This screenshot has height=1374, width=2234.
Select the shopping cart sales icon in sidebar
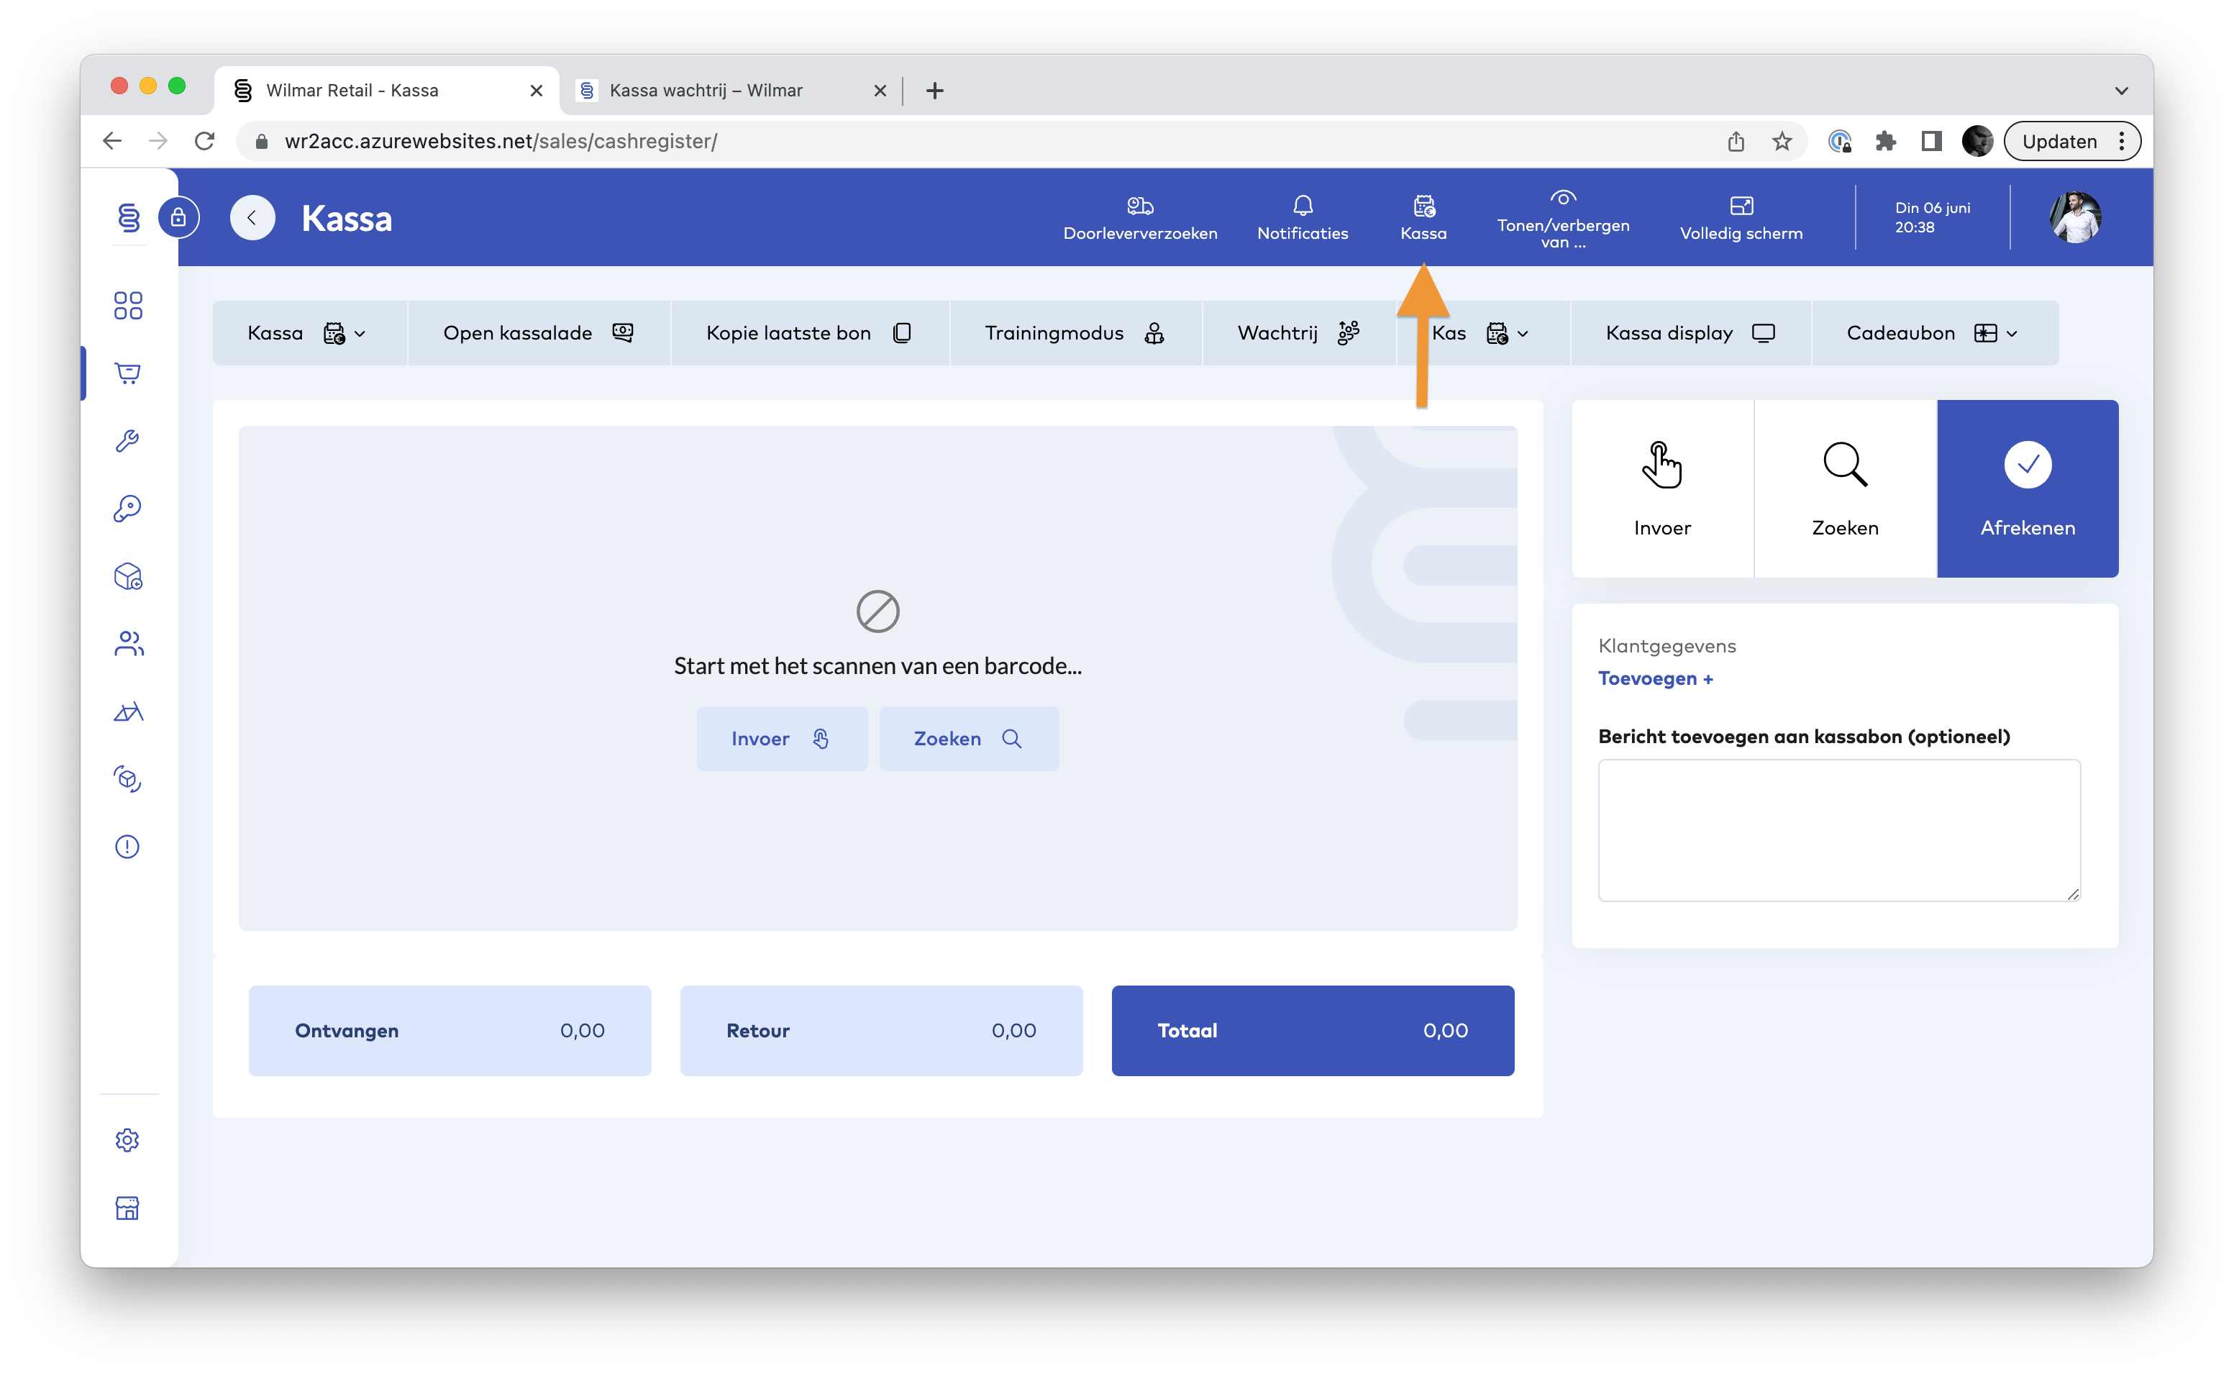(128, 373)
